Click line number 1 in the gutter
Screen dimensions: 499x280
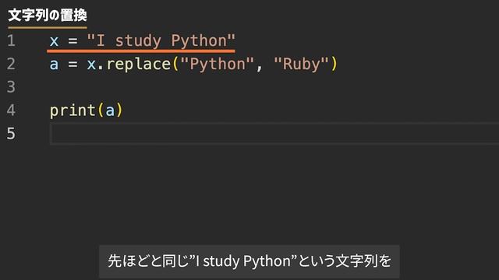(x=11, y=40)
